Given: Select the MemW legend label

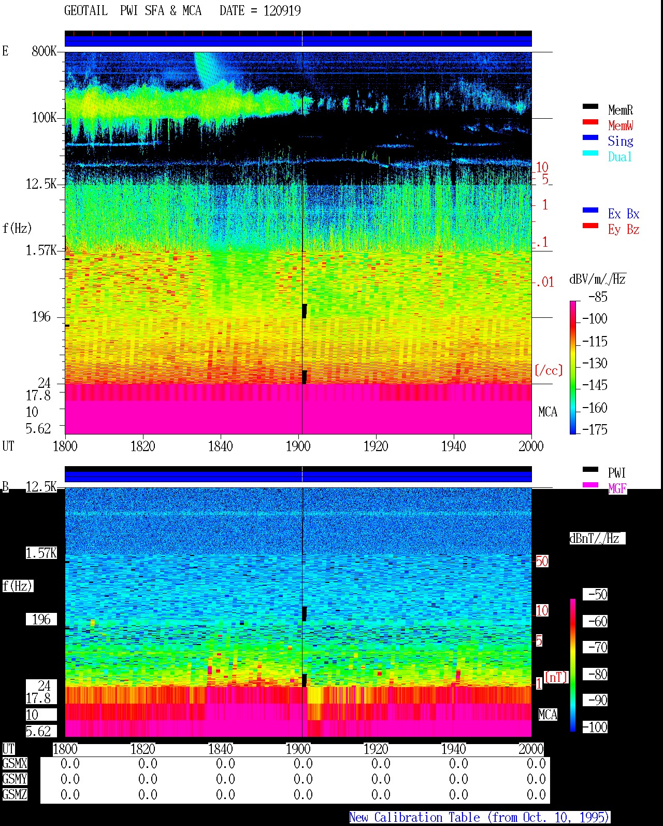Looking at the screenshot, I should pyautogui.click(x=621, y=125).
